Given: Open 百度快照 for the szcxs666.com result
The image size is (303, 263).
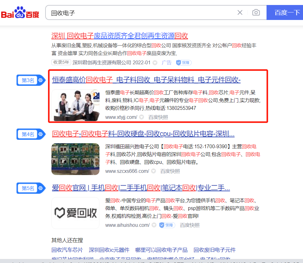Looking at the screenshot, I should [170, 171].
